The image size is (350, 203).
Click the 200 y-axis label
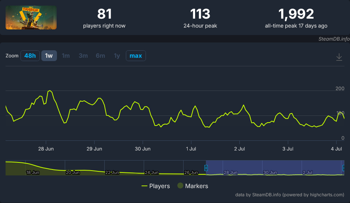340,88
